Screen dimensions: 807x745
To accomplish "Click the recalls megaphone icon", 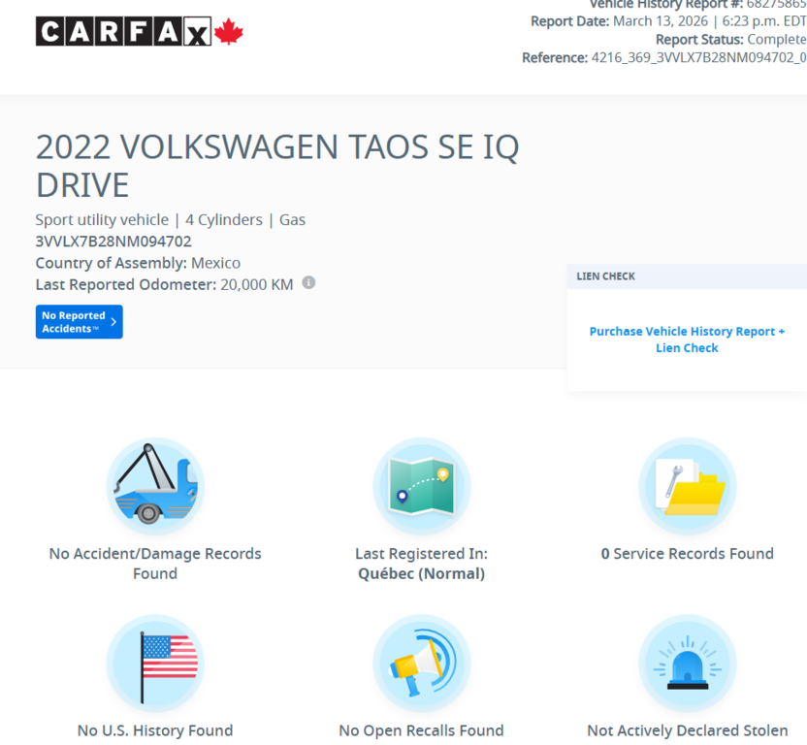I will click(x=421, y=664).
